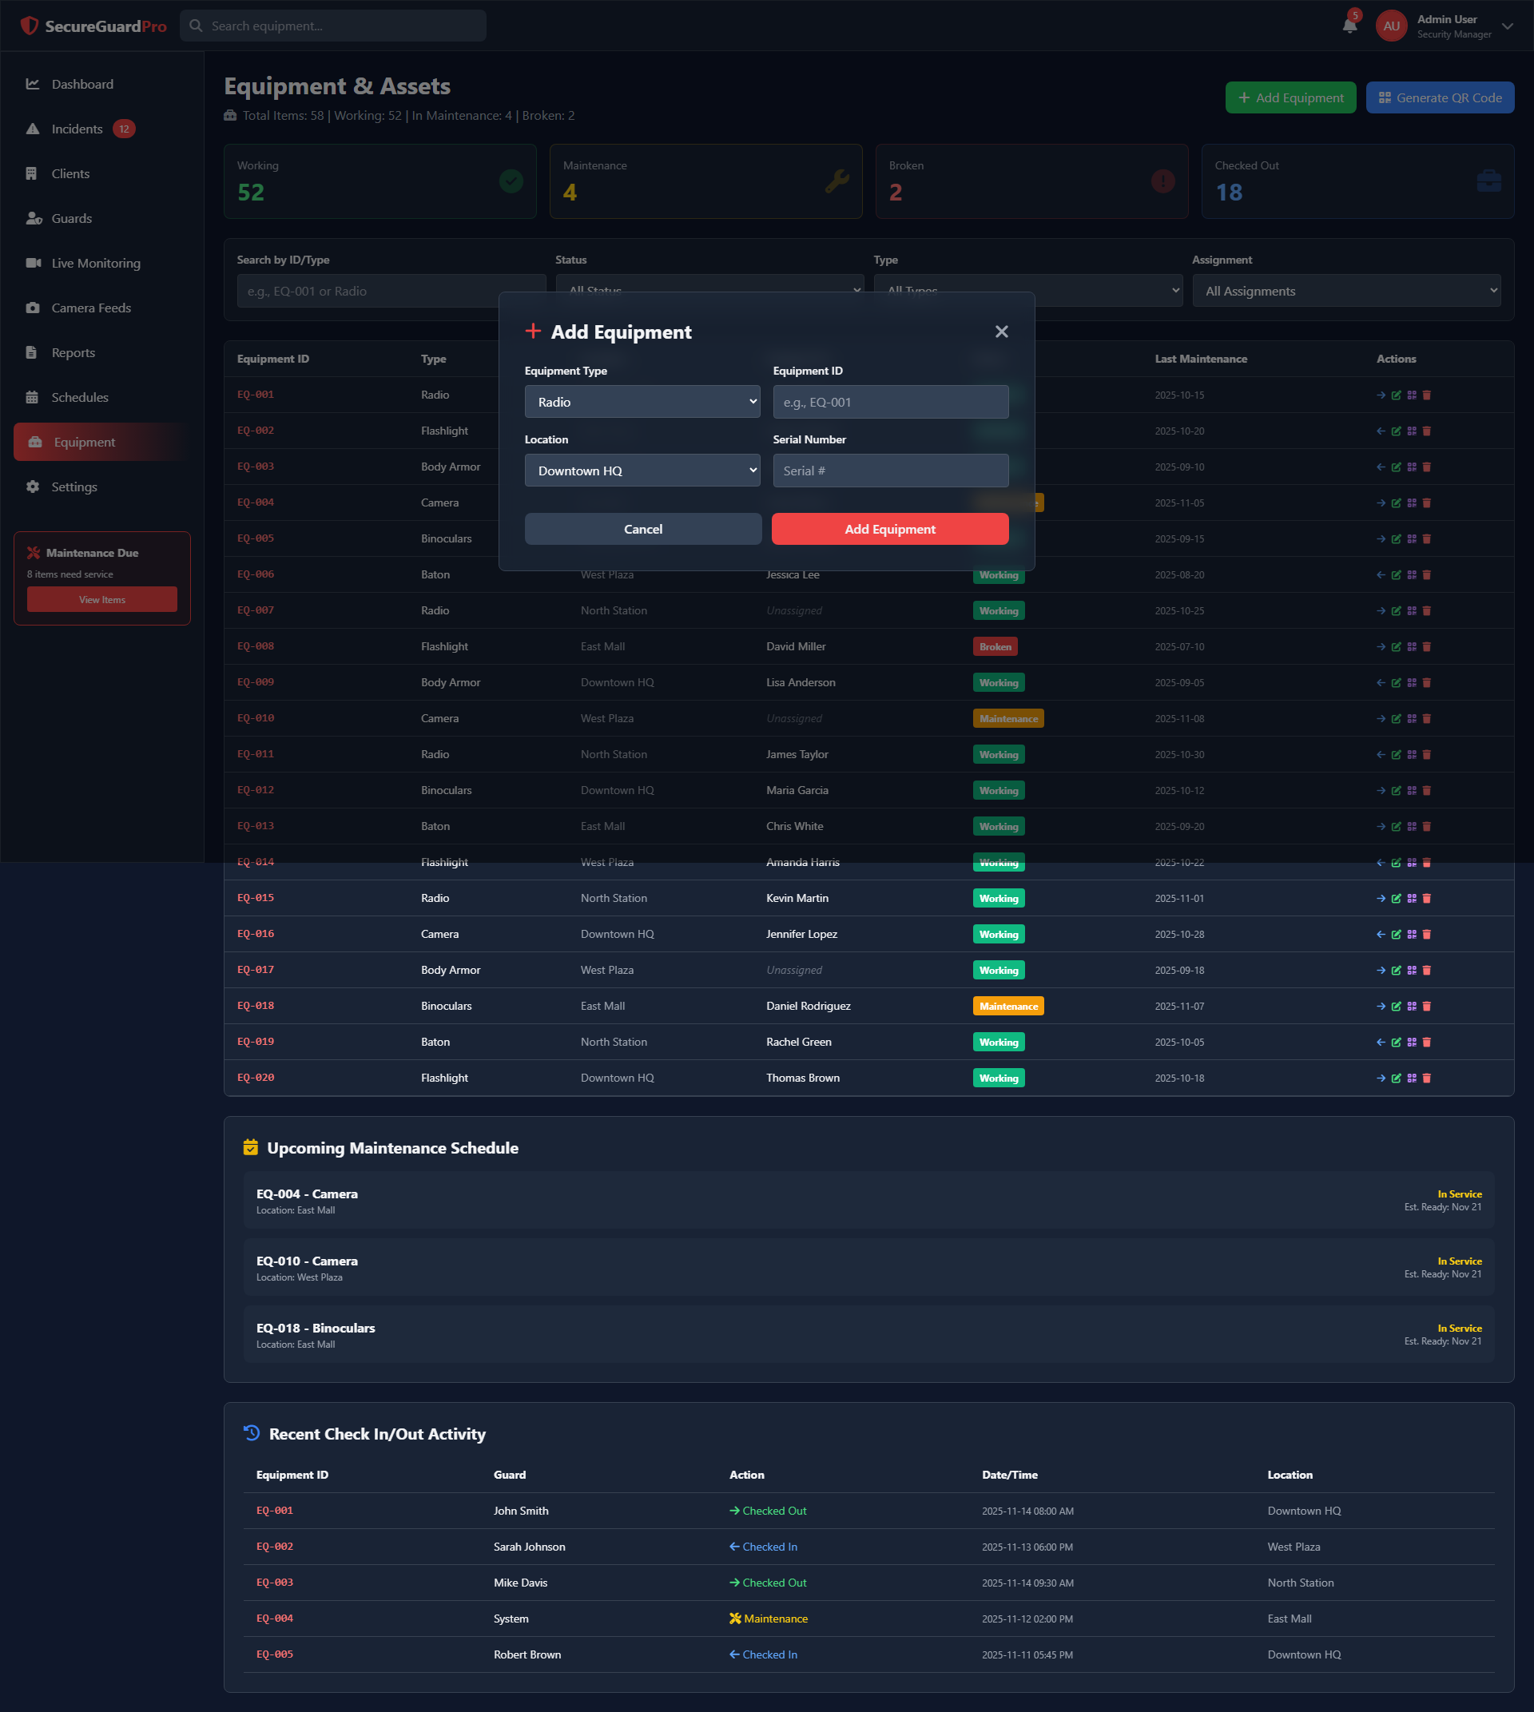Click check-in arrow icon for EQ-019

1381,1042
